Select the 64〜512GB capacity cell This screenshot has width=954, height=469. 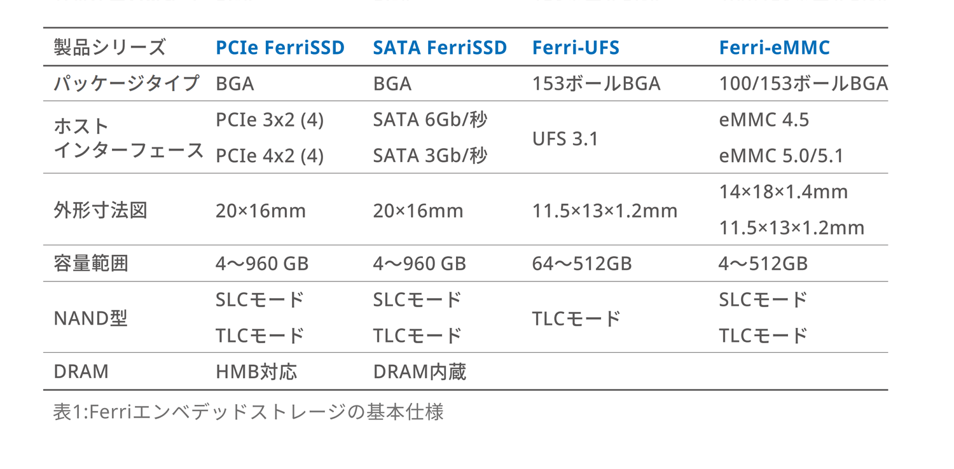click(581, 264)
